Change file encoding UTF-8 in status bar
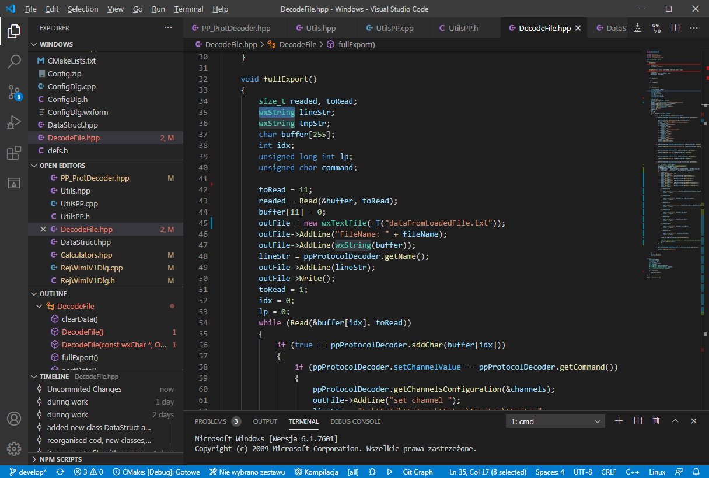 click(582, 472)
